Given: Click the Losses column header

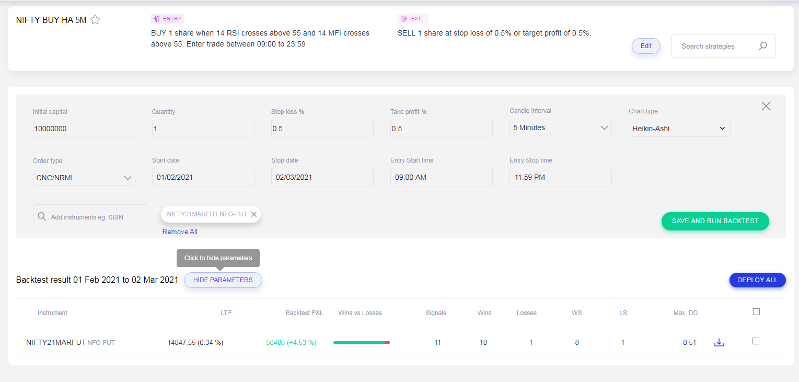Looking at the screenshot, I should coord(526,313).
